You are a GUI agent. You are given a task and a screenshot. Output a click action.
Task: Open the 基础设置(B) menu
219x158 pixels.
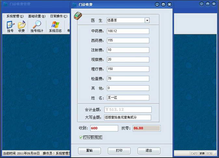[37, 16]
